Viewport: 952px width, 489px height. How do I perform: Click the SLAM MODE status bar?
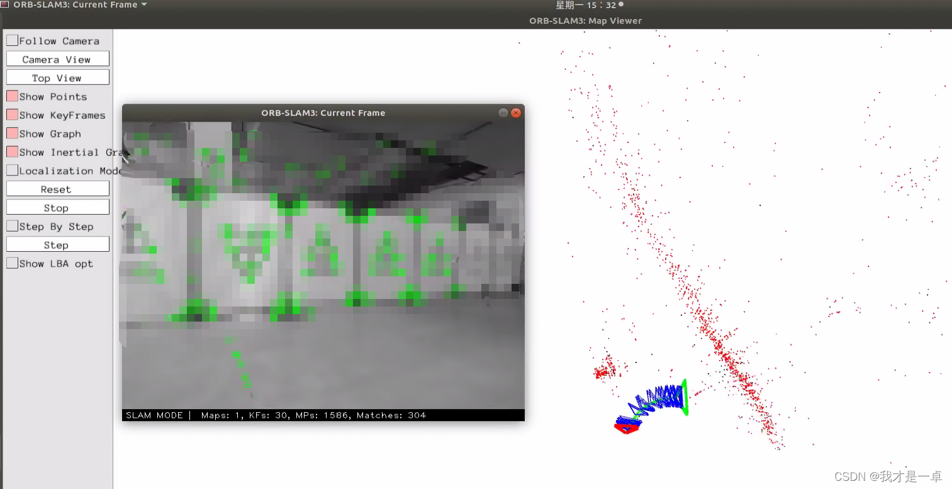[x=155, y=415]
